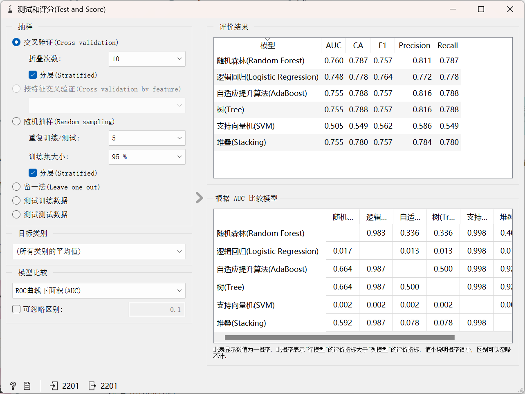Screen dimensions: 525x394
Task: Click the horizontal scrollbar of comparison table
Action: coord(339,338)
